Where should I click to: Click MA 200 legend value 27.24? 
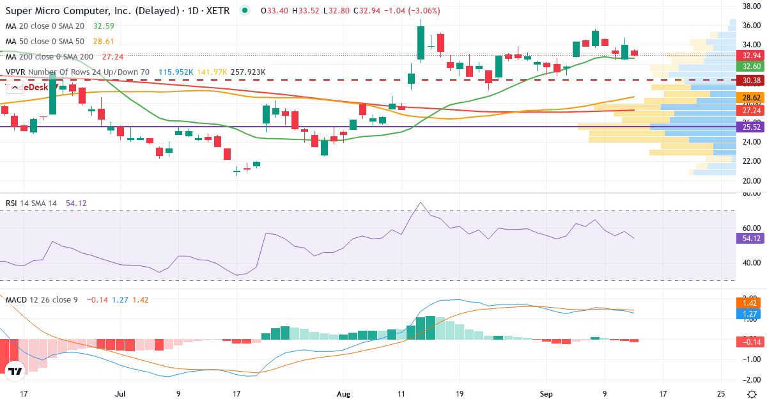[112, 56]
